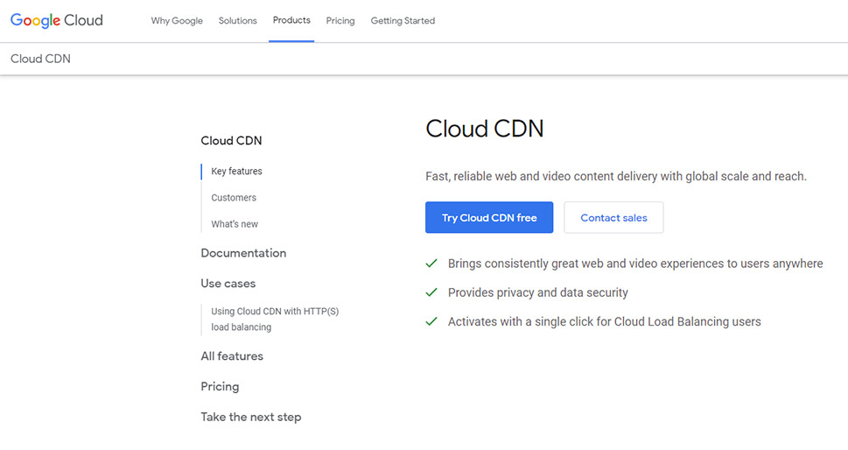The height and width of the screenshot is (450, 848).
Task: Jump to the What's new section
Action: 235,224
